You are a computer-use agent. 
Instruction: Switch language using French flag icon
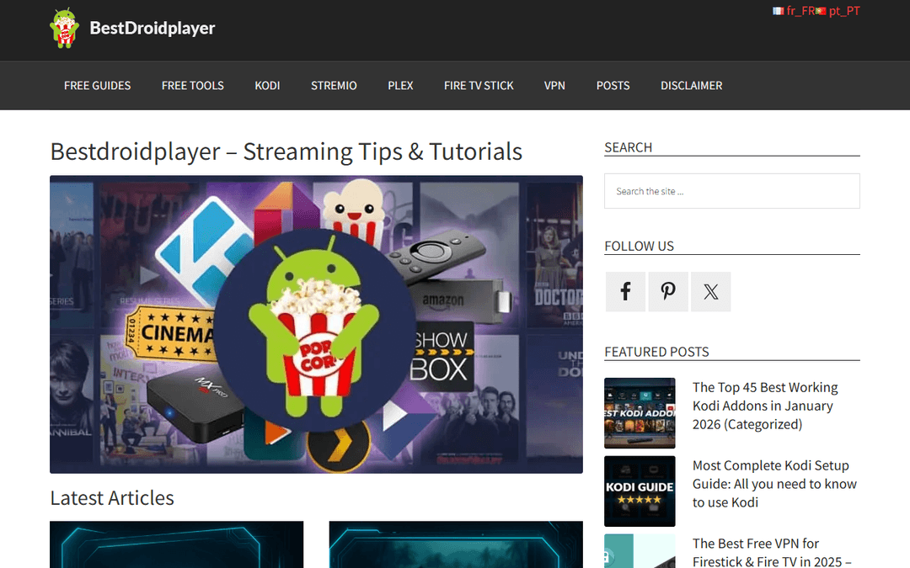(x=779, y=11)
